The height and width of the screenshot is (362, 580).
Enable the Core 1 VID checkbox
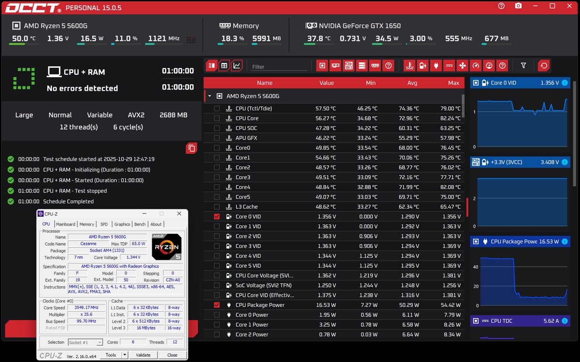click(x=217, y=226)
